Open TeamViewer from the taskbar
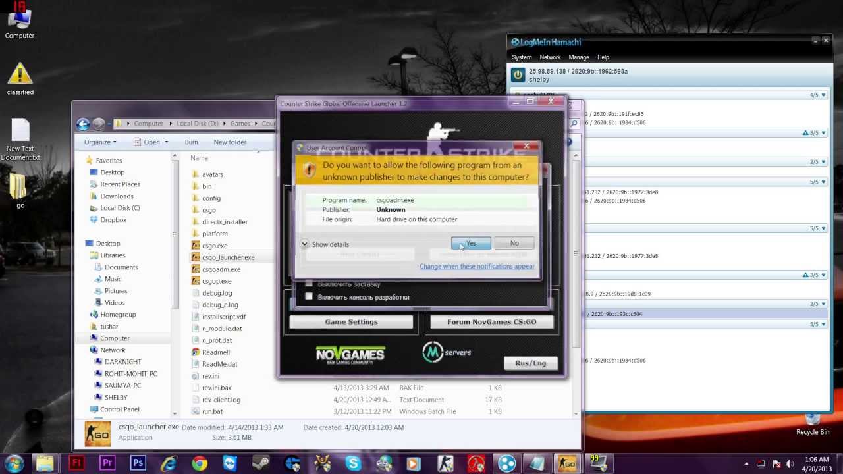Viewport: 843px width, 474px height. click(230, 463)
